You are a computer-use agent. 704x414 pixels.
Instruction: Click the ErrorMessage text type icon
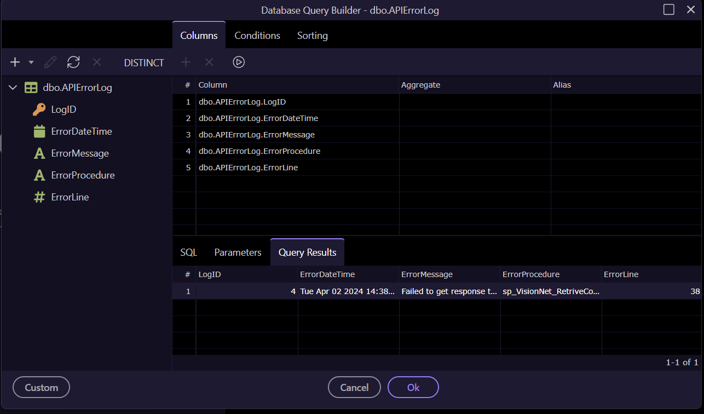[x=39, y=153]
